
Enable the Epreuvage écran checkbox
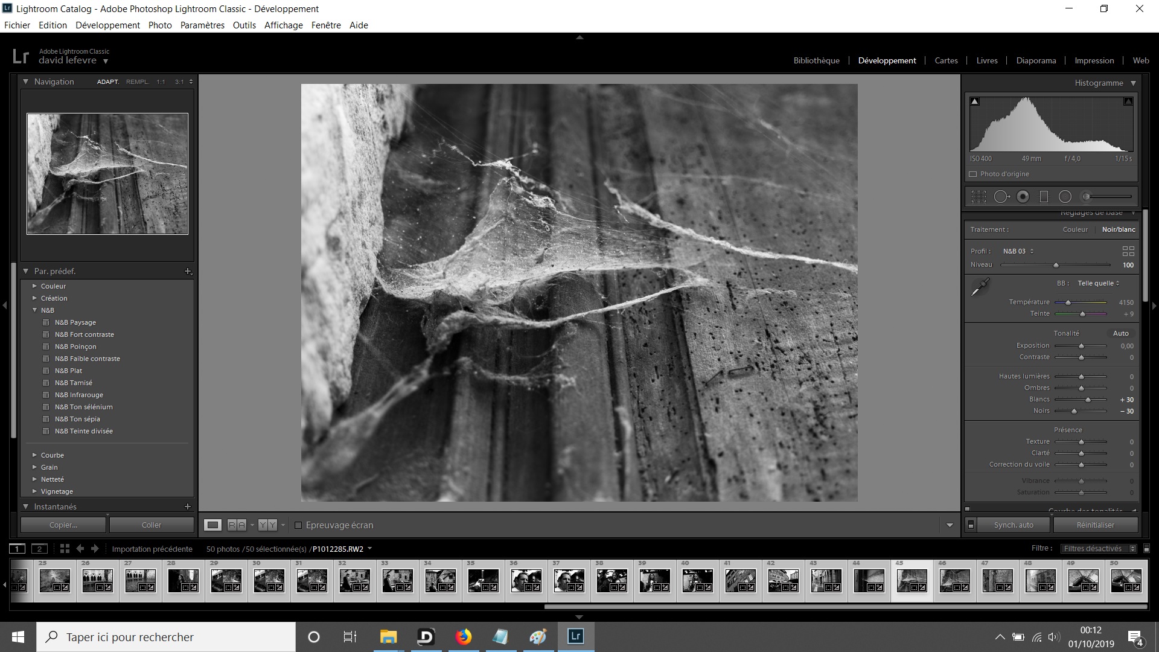click(298, 525)
